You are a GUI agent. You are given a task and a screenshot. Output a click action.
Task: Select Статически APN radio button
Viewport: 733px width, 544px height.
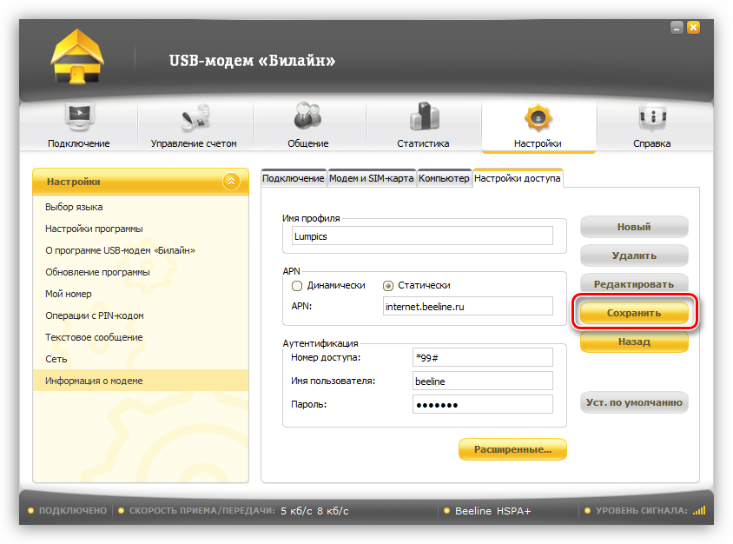(388, 286)
